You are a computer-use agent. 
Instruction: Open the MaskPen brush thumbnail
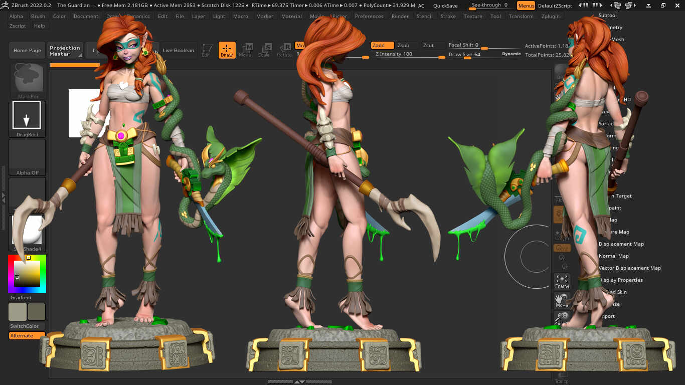tap(28, 81)
